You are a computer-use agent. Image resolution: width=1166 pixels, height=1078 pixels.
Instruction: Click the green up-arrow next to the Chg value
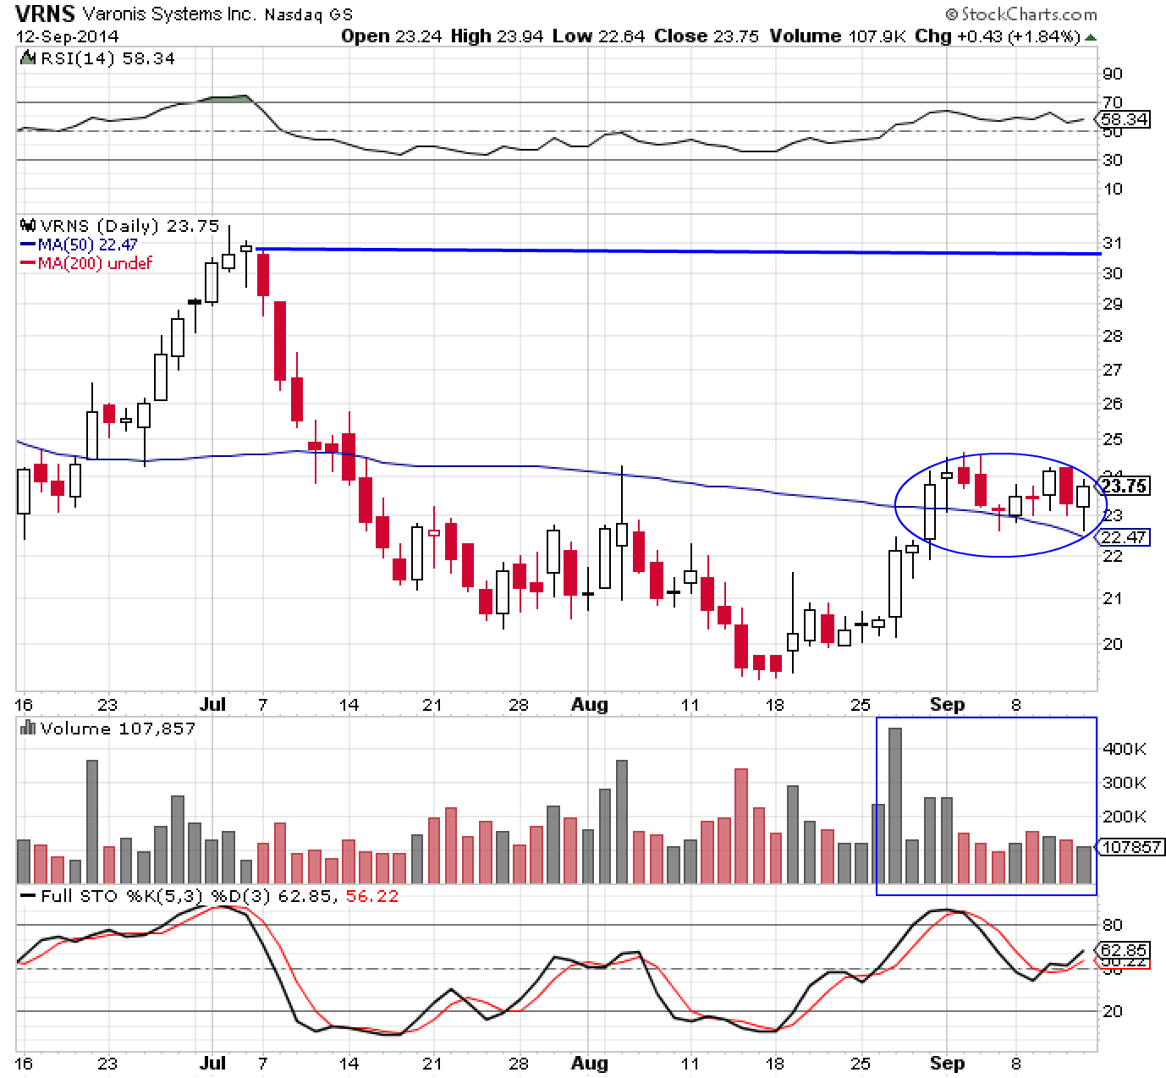[1092, 37]
